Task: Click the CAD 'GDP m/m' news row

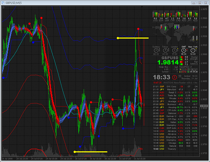Action: [175, 128]
